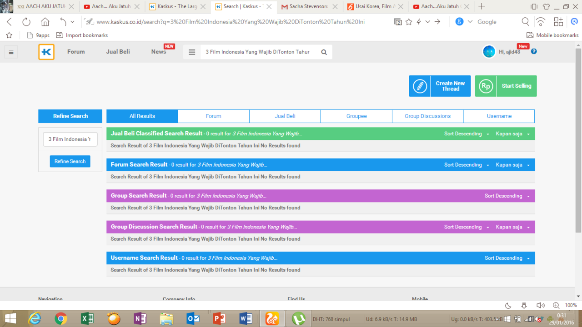Click the undo closed tab arrow icon
Screen dimensions: 582x327
tap(63, 22)
